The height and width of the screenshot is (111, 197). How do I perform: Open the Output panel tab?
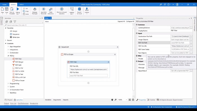6,103
